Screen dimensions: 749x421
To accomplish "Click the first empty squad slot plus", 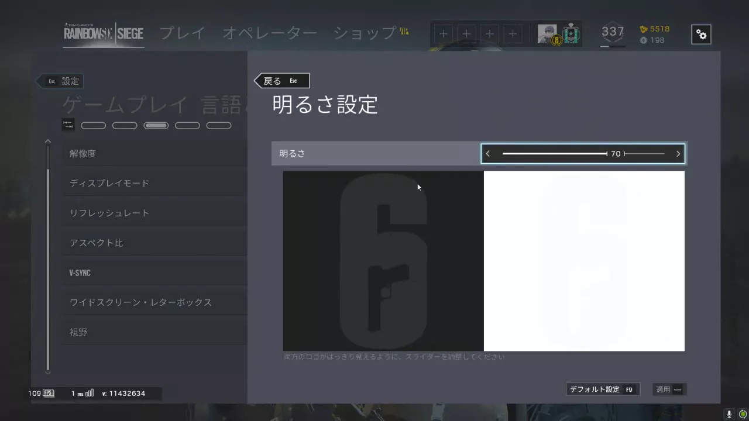I will [x=444, y=34].
